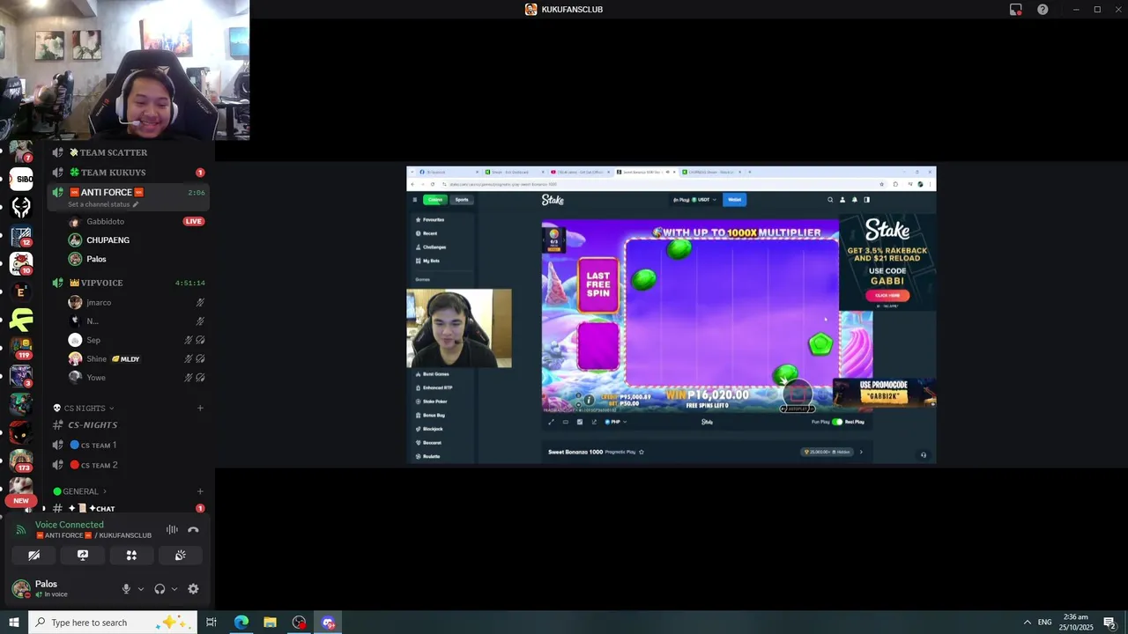Toggle headphone deafen
The image size is (1128, 634).
160,589
